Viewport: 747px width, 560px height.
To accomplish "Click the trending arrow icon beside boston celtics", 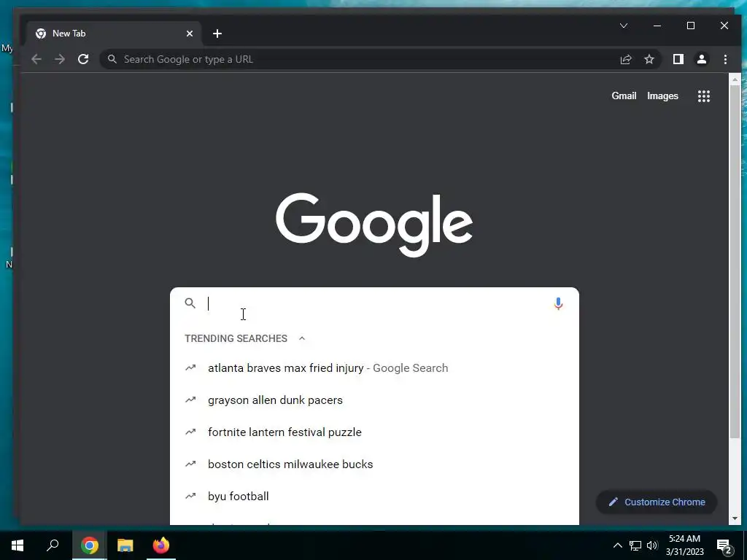I will (x=190, y=464).
